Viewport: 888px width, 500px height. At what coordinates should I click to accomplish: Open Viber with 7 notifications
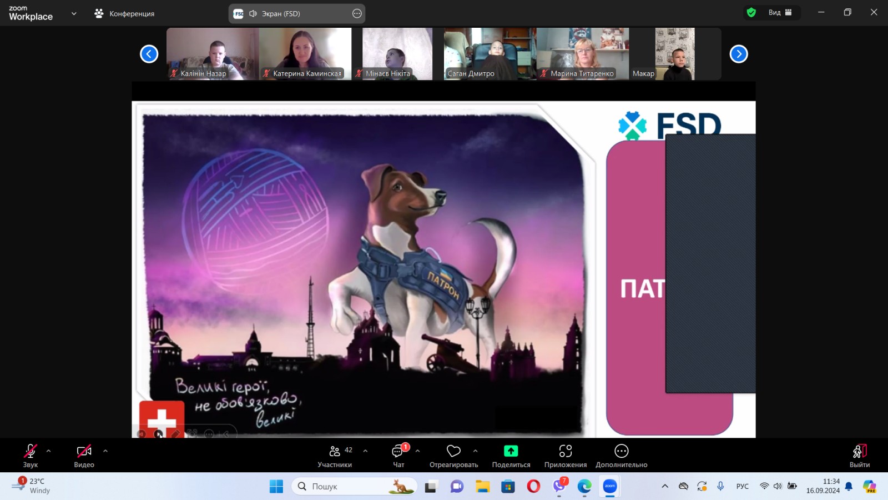coord(559,486)
